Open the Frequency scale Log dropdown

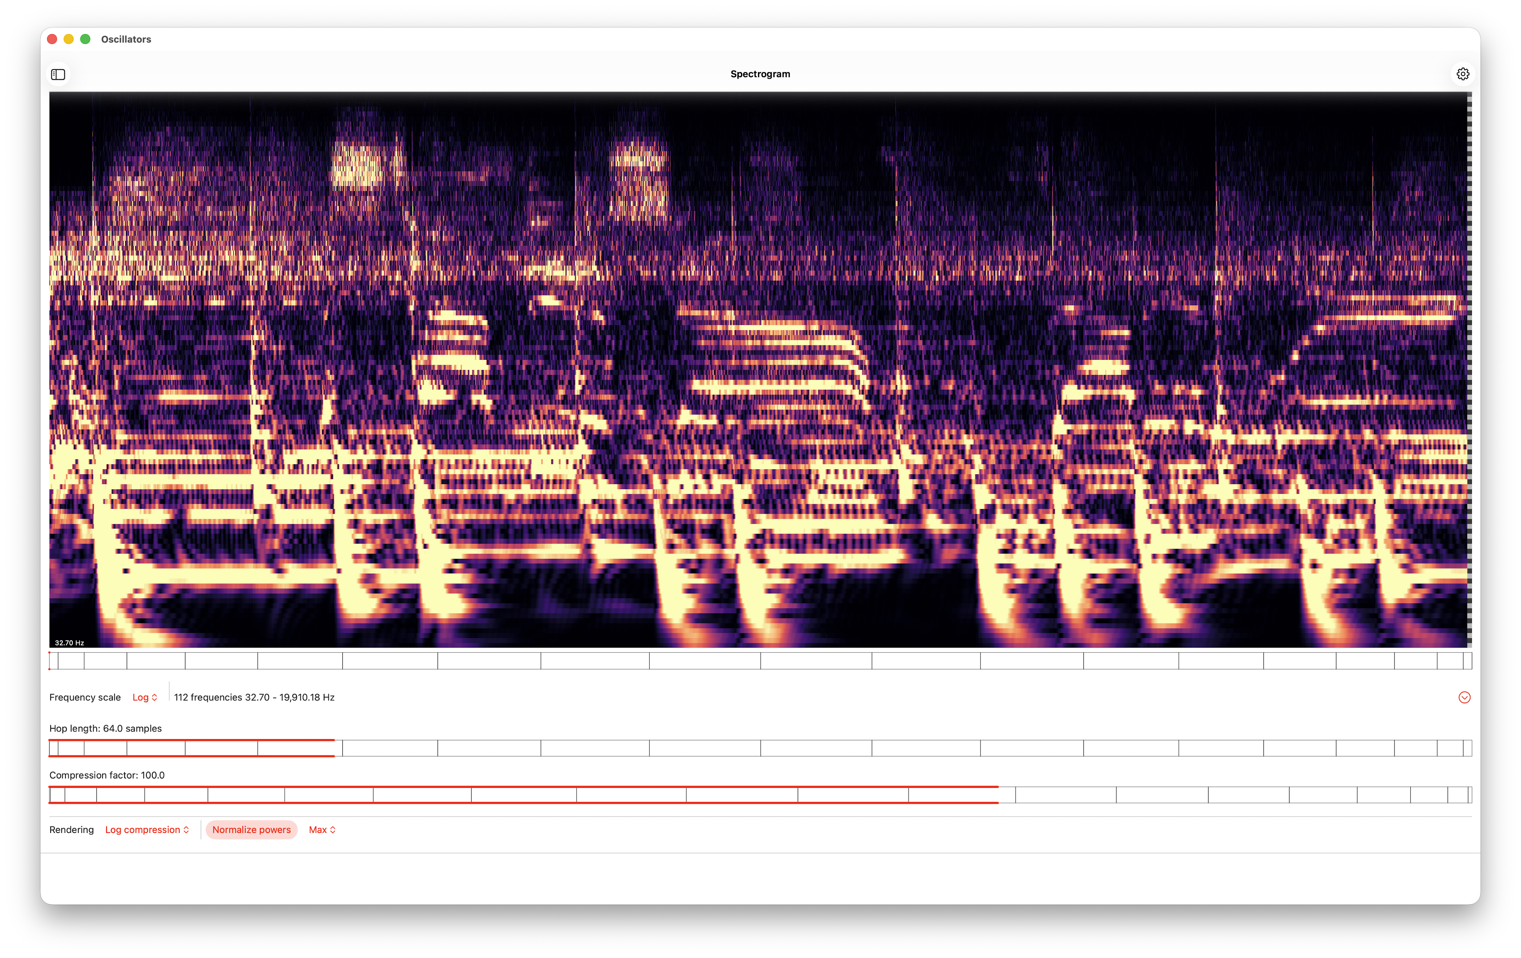coord(145,697)
